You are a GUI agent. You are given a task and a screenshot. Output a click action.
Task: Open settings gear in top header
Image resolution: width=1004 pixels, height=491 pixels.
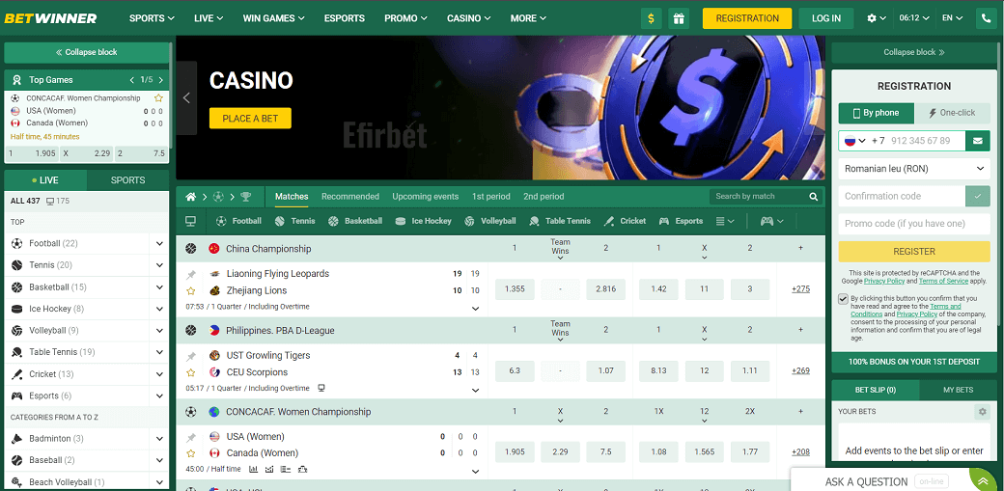click(877, 18)
